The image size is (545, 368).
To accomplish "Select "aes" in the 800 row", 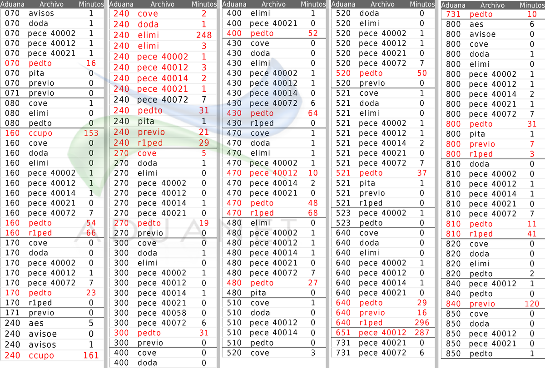I will click(x=476, y=24).
